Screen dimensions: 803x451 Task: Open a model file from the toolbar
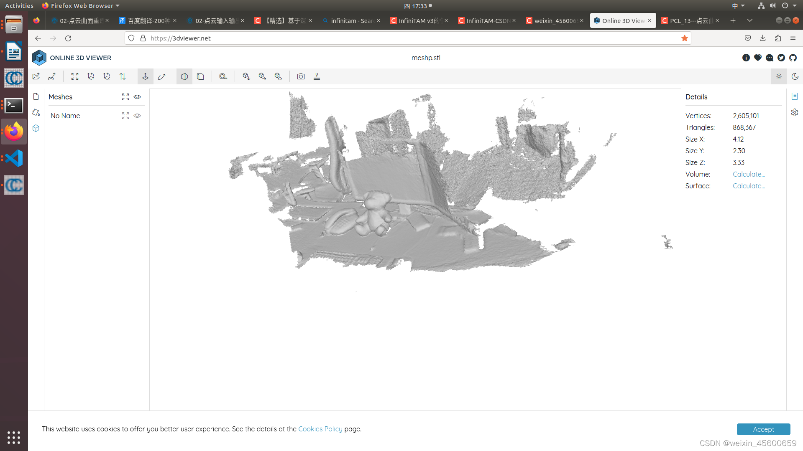pos(36,76)
